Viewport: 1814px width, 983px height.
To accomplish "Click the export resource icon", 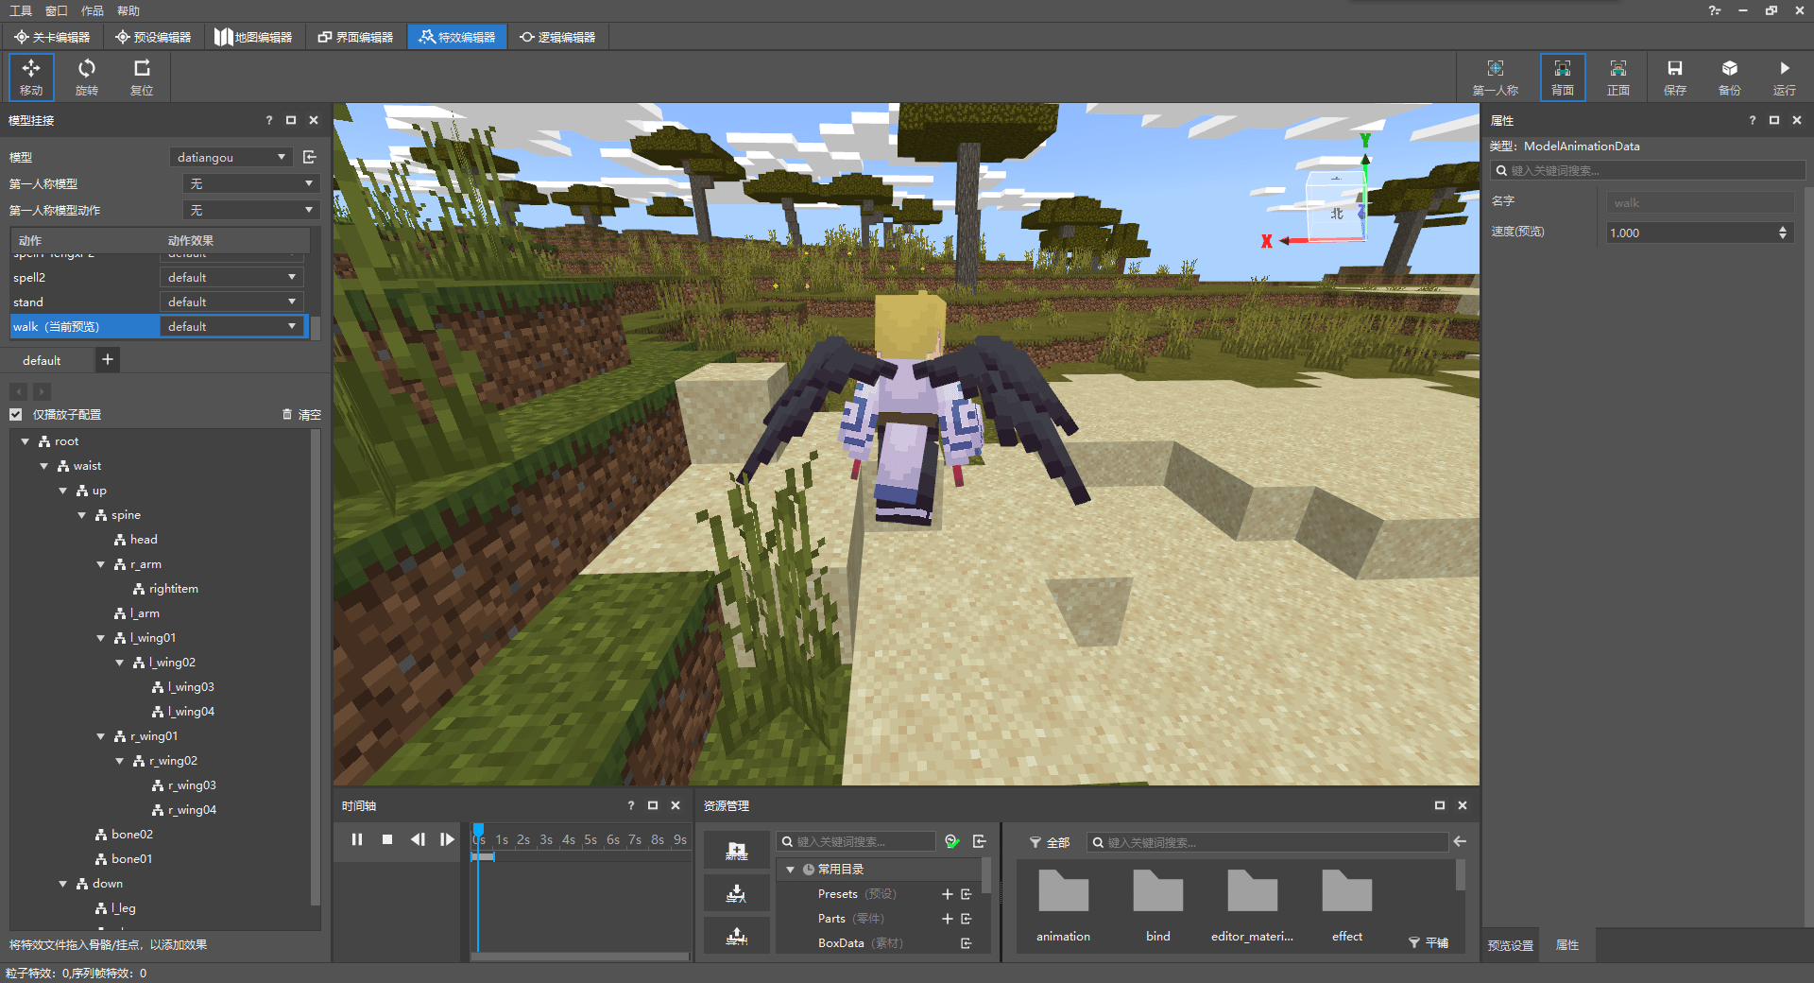I will click(736, 937).
